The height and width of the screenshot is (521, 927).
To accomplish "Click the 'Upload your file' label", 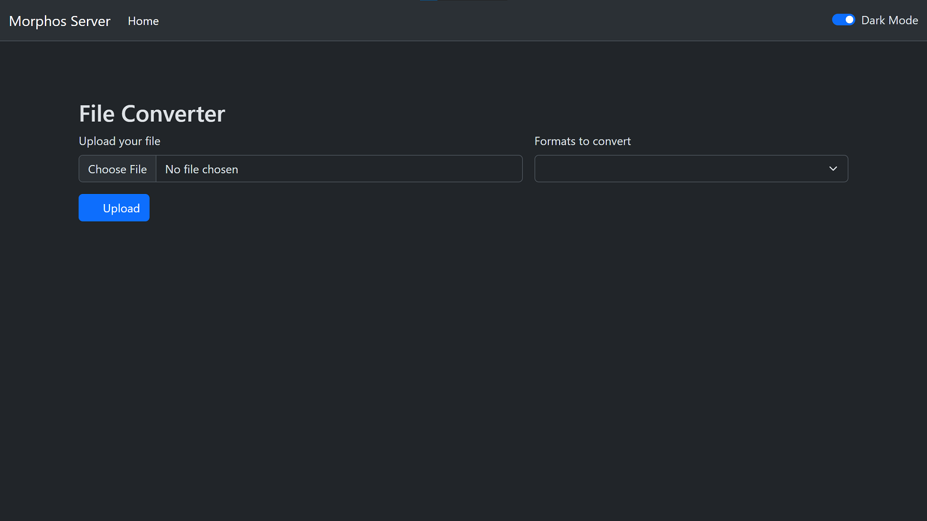I will tap(119, 141).
